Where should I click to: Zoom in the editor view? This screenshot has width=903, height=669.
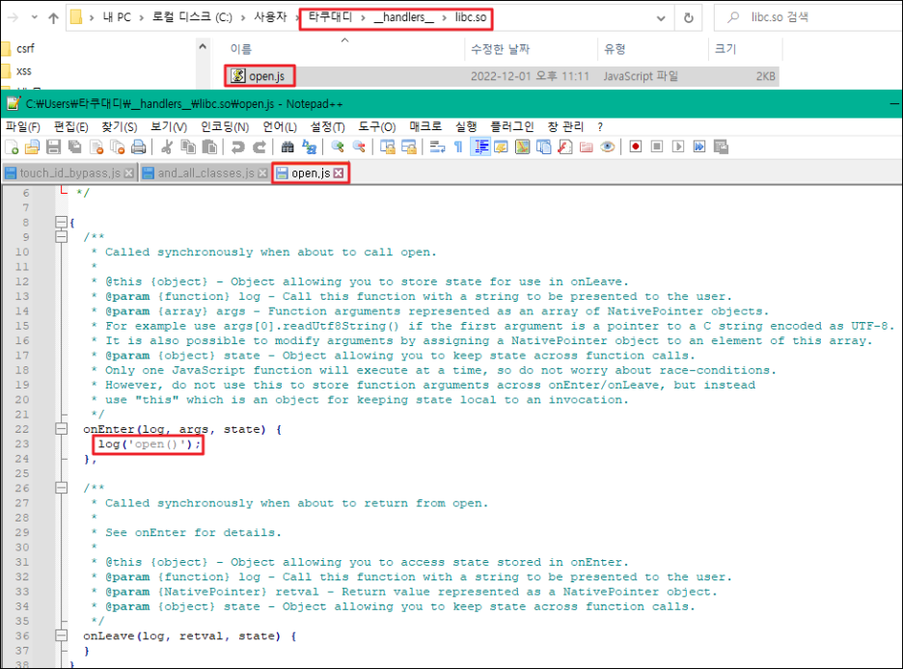338,147
